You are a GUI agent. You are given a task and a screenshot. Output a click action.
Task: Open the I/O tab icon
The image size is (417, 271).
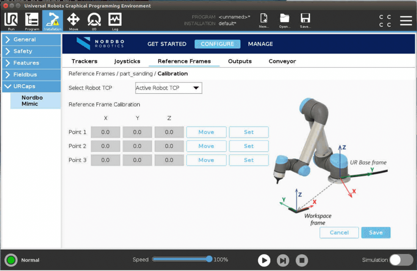point(94,20)
